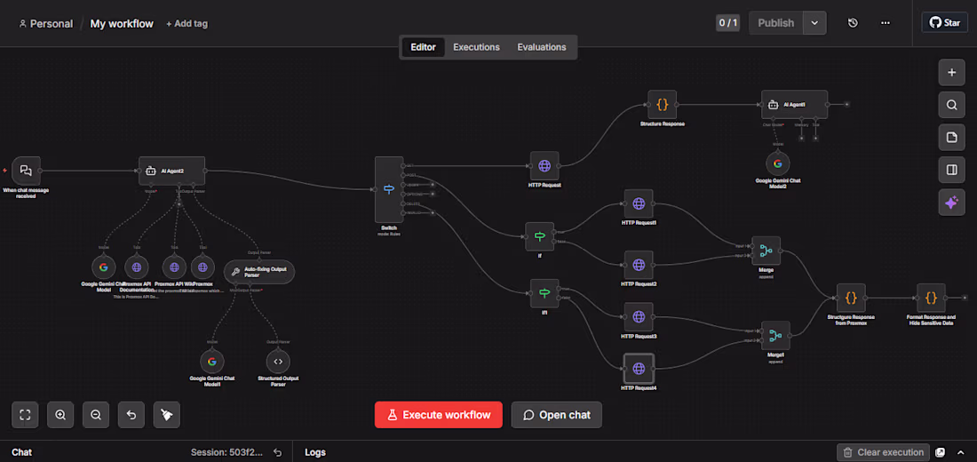Image resolution: width=977 pixels, height=462 pixels.
Task: Select the Auto-fixing Output Parser node
Action: pos(259,272)
